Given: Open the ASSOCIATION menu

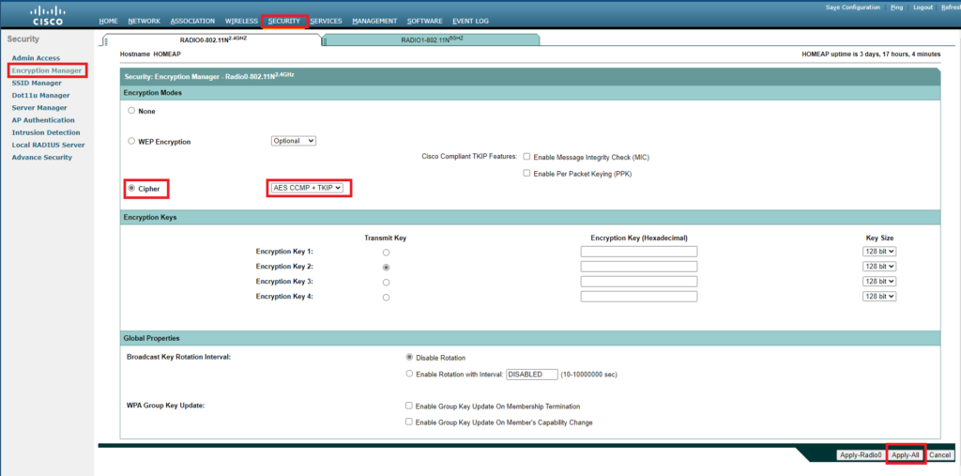Looking at the screenshot, I should (192, 21).
